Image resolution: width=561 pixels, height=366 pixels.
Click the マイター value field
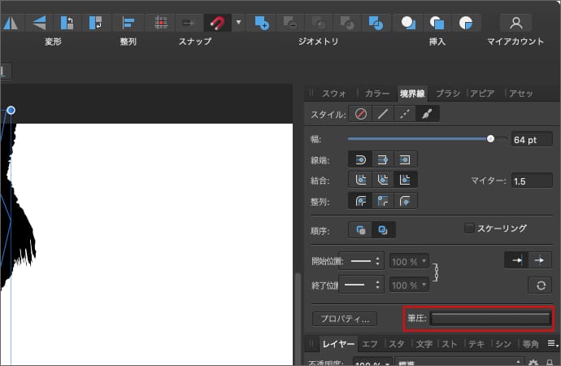(532, 180)
